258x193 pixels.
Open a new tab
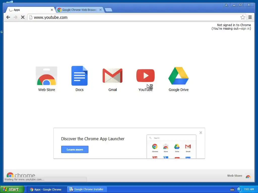click(x=109, y=10)
